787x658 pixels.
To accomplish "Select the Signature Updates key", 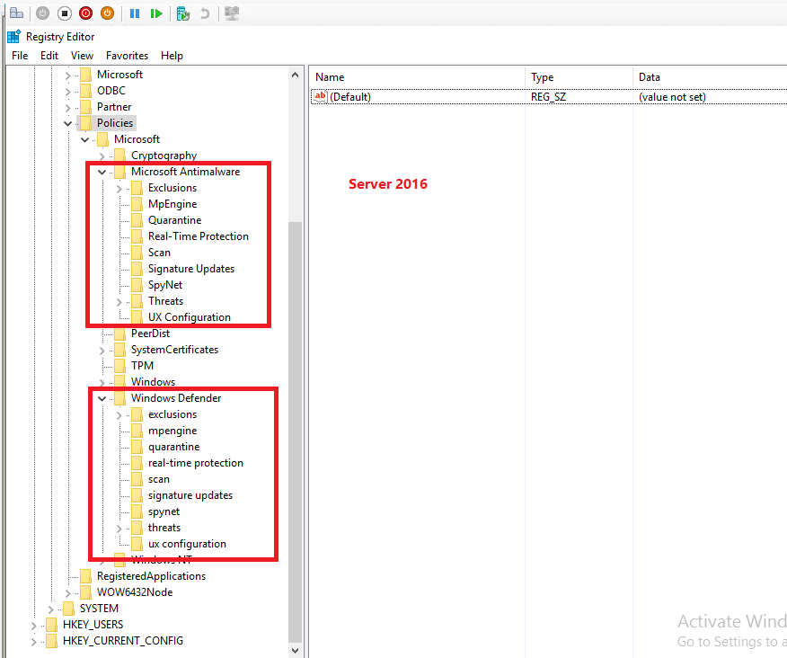I will pyautogui.click(x=191, y=269).
